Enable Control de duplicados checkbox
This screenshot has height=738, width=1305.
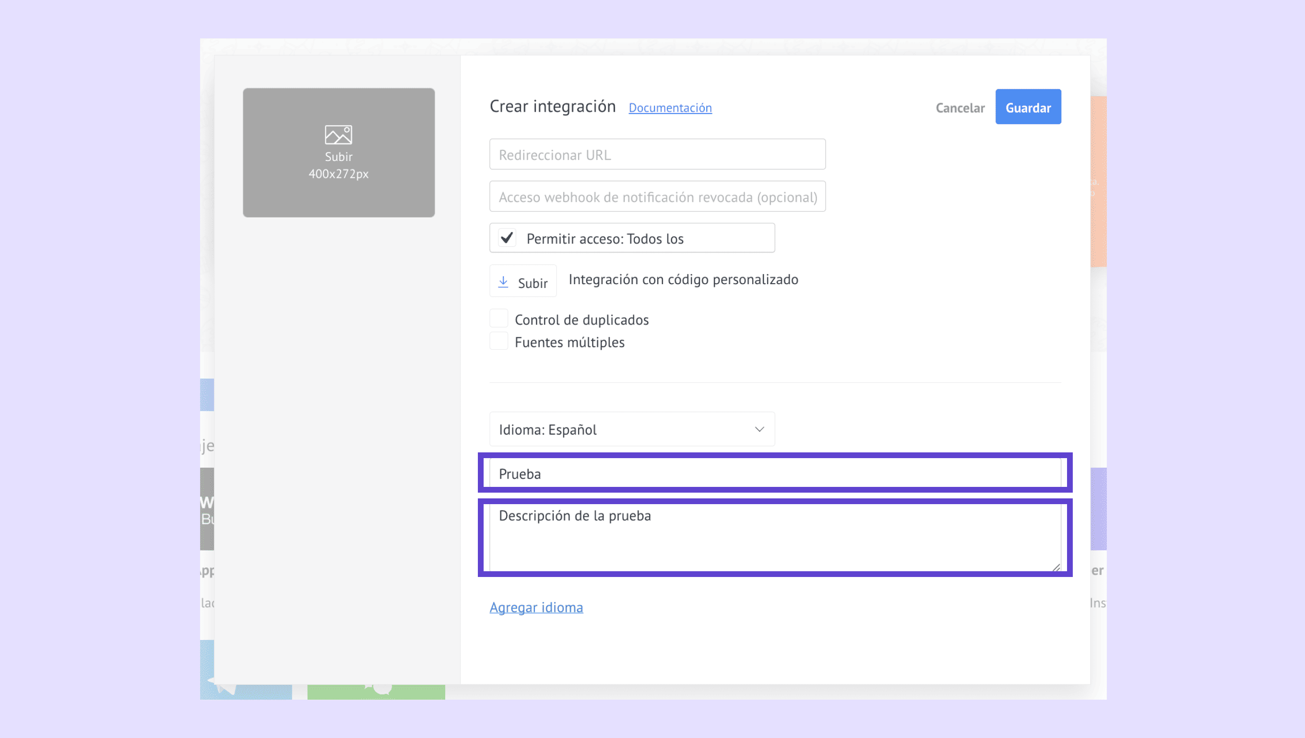[499, 319]
